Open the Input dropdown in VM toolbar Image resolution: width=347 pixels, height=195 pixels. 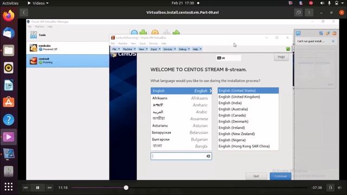pyautogui.click(x=155, y=49)
